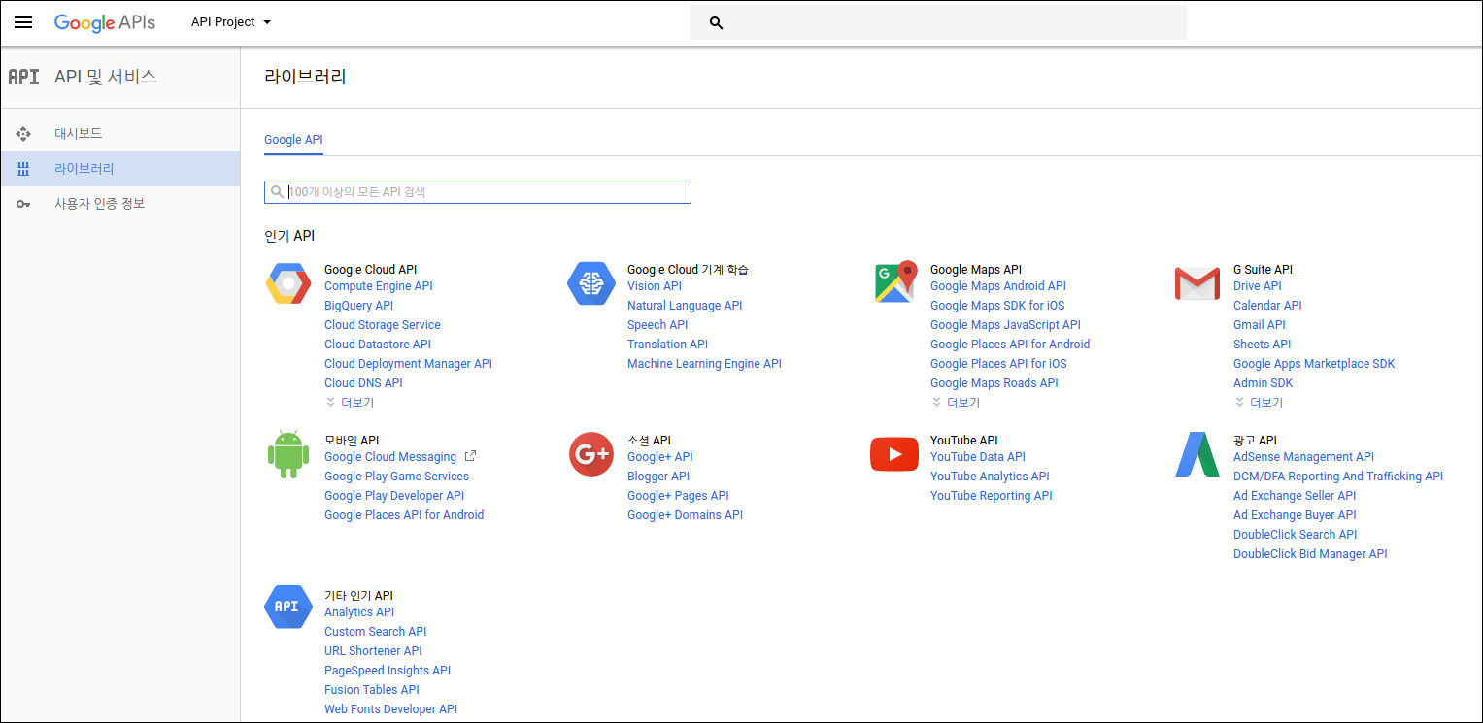The image size is (1483, 723).
Task: Open Google Places API for iOS link
Action: point(998,364)
